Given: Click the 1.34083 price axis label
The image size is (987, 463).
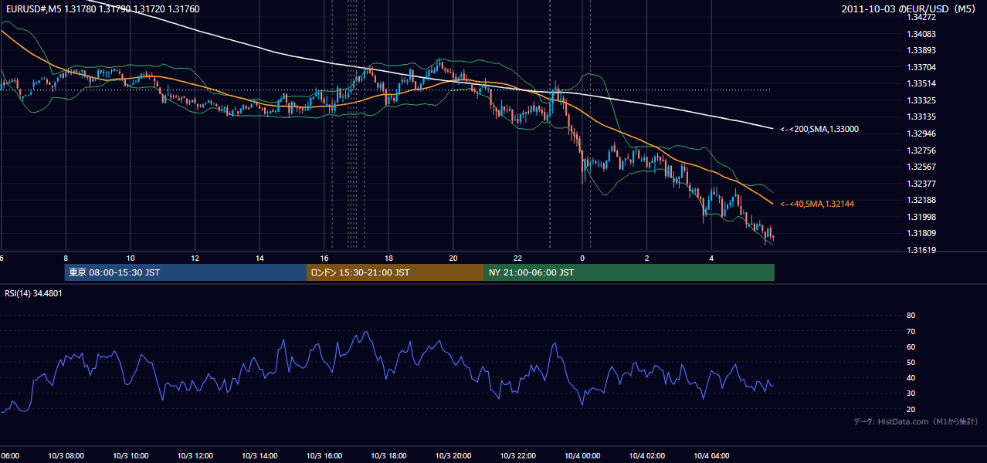Looking at the screenshot, I should 921,34.
